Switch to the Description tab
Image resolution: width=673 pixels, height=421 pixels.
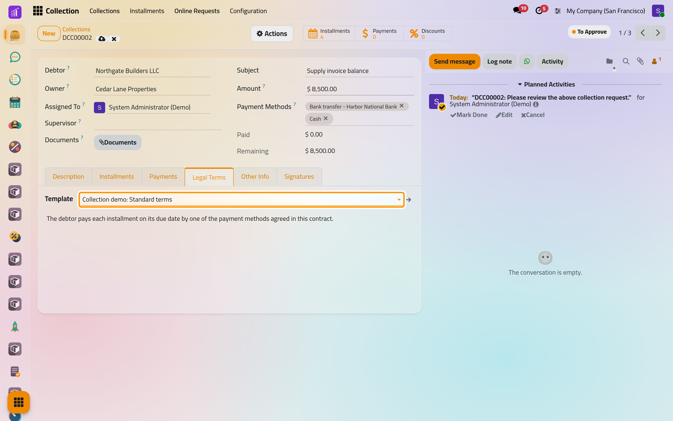[68, 176]
